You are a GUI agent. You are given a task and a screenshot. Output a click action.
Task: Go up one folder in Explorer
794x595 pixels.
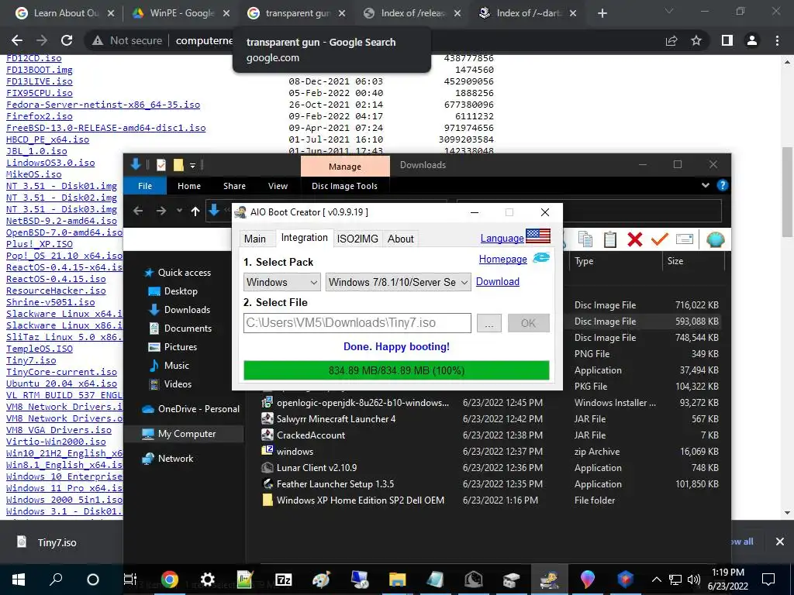point(195,211)
